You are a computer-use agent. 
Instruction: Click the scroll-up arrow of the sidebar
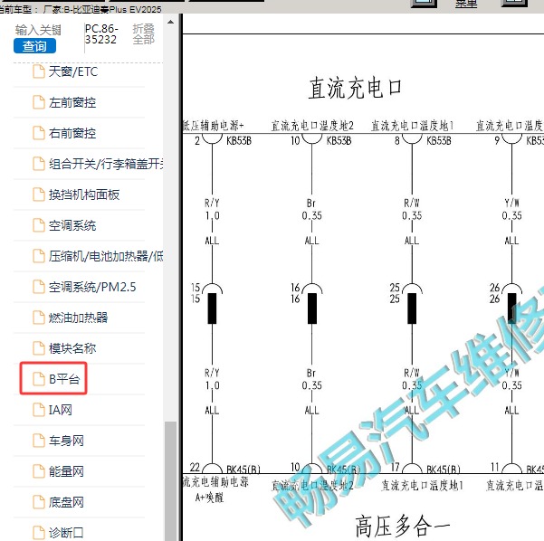tap(170, 23)
